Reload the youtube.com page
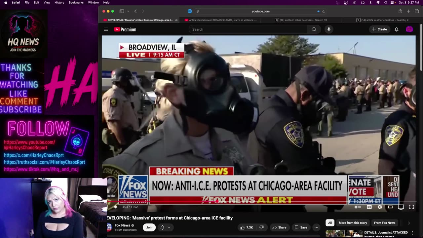Screen dimensions: 423x238 pyautogui.click(x=324, y=11)
